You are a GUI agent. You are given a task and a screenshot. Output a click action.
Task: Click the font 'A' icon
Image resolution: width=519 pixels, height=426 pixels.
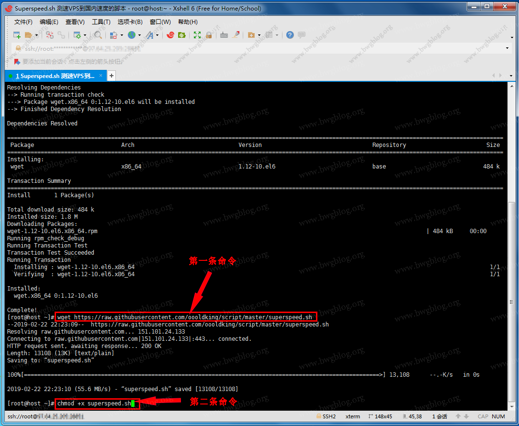click(x=149, y=35)
